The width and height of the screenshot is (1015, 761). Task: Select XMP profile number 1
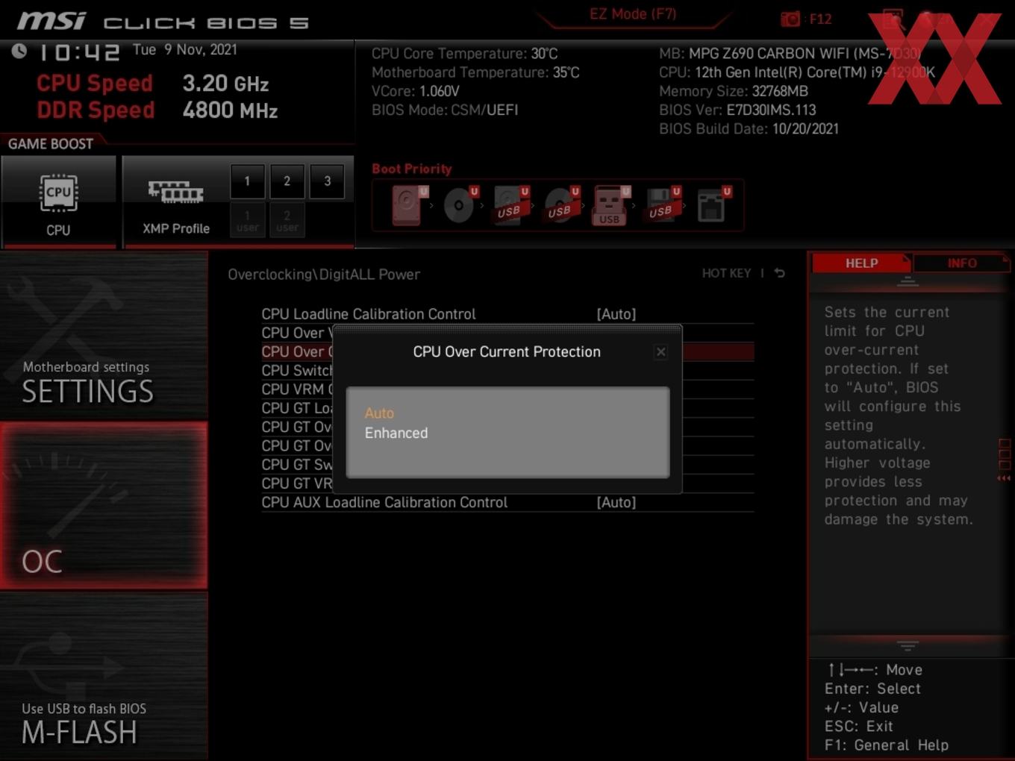[247, 181]
